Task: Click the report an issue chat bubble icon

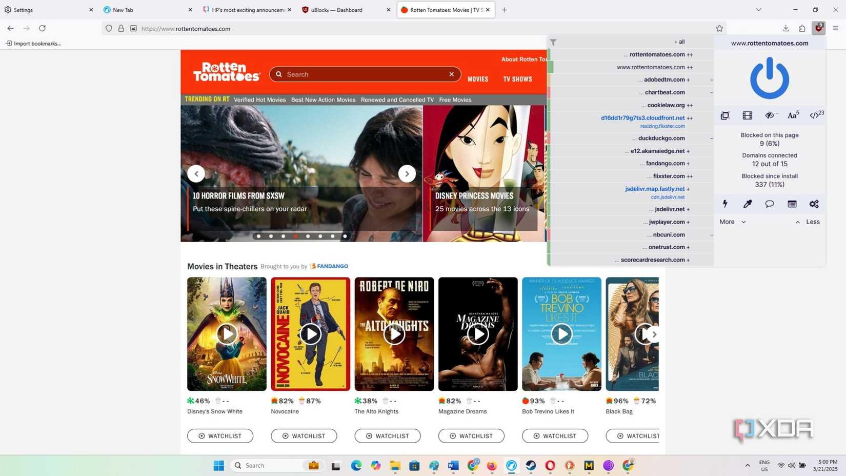Action: coord(769,204)
